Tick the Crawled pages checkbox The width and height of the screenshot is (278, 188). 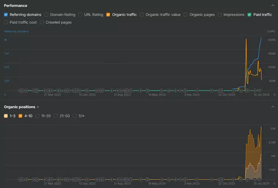pos(42,22)
